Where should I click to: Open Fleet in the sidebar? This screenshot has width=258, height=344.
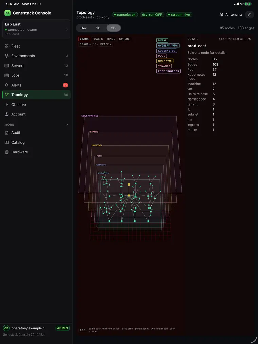click(36, 46)
